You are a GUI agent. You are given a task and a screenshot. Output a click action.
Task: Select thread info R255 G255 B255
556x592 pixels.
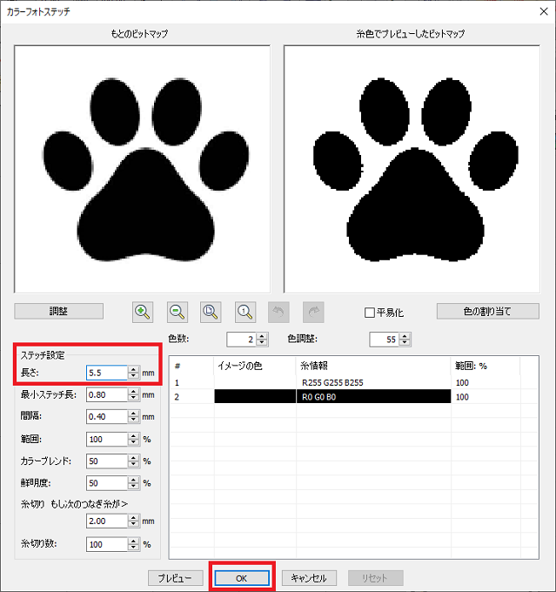click(x=332, y=382)
